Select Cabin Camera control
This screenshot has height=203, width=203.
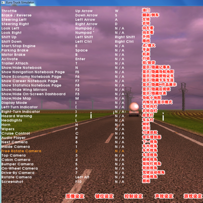click(x=16, y=160)
